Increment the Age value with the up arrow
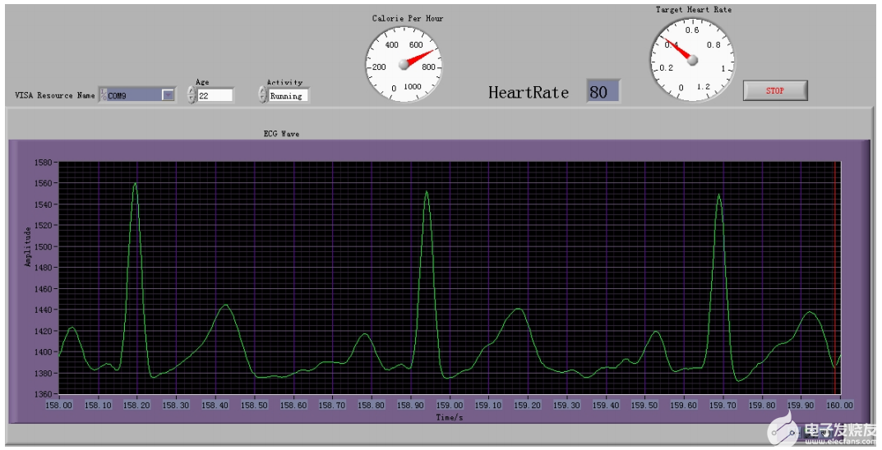The height and width of the screenshot is (450, 882). tap(192, 91)
